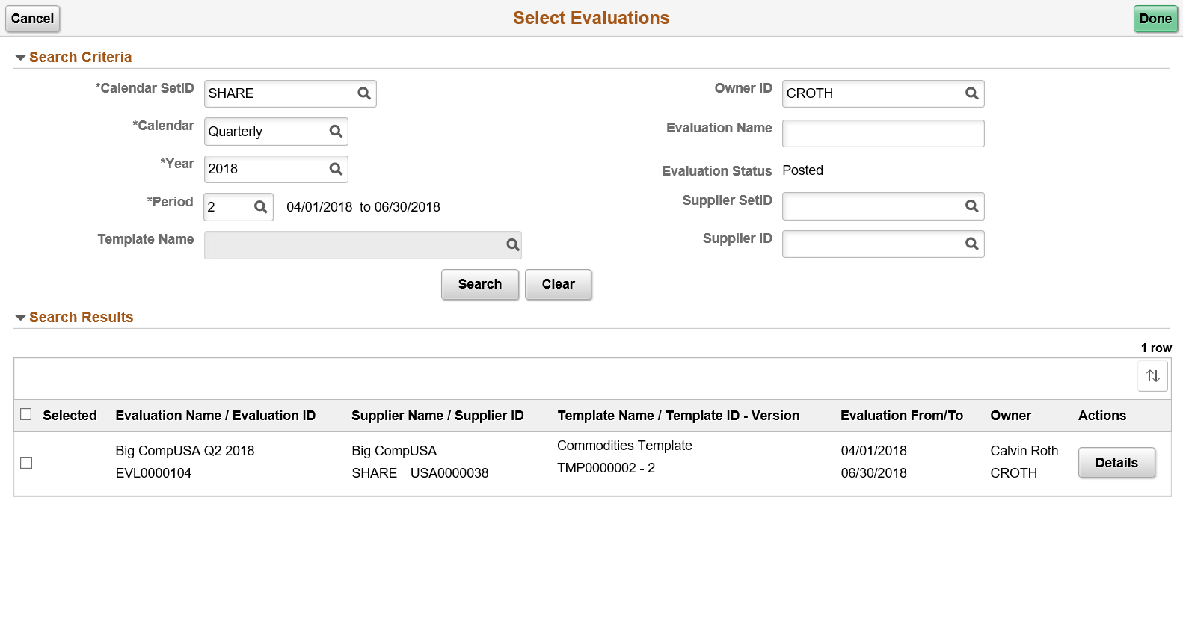The width and height of the screenshot is (1183, 625).
Task: Open lookup icon for Year field
Action: [336, 169]
